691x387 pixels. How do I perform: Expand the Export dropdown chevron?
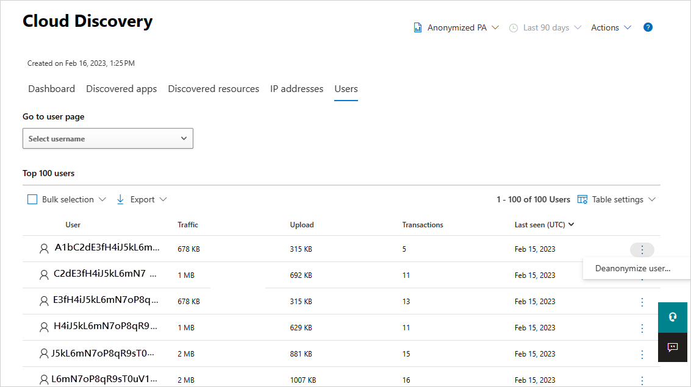point(163,199)
